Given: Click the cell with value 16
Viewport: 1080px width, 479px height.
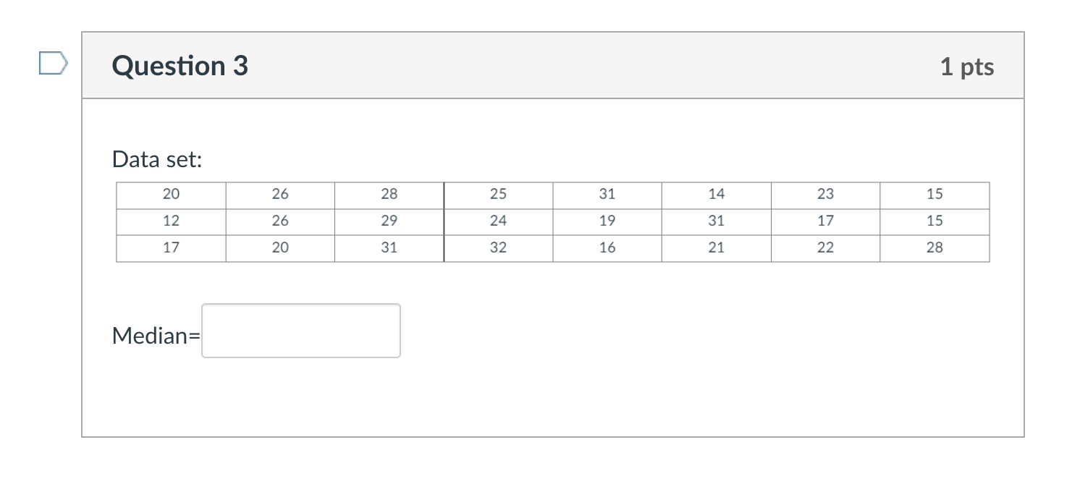Looking at the screenshot, I should (x=607, y=247).
